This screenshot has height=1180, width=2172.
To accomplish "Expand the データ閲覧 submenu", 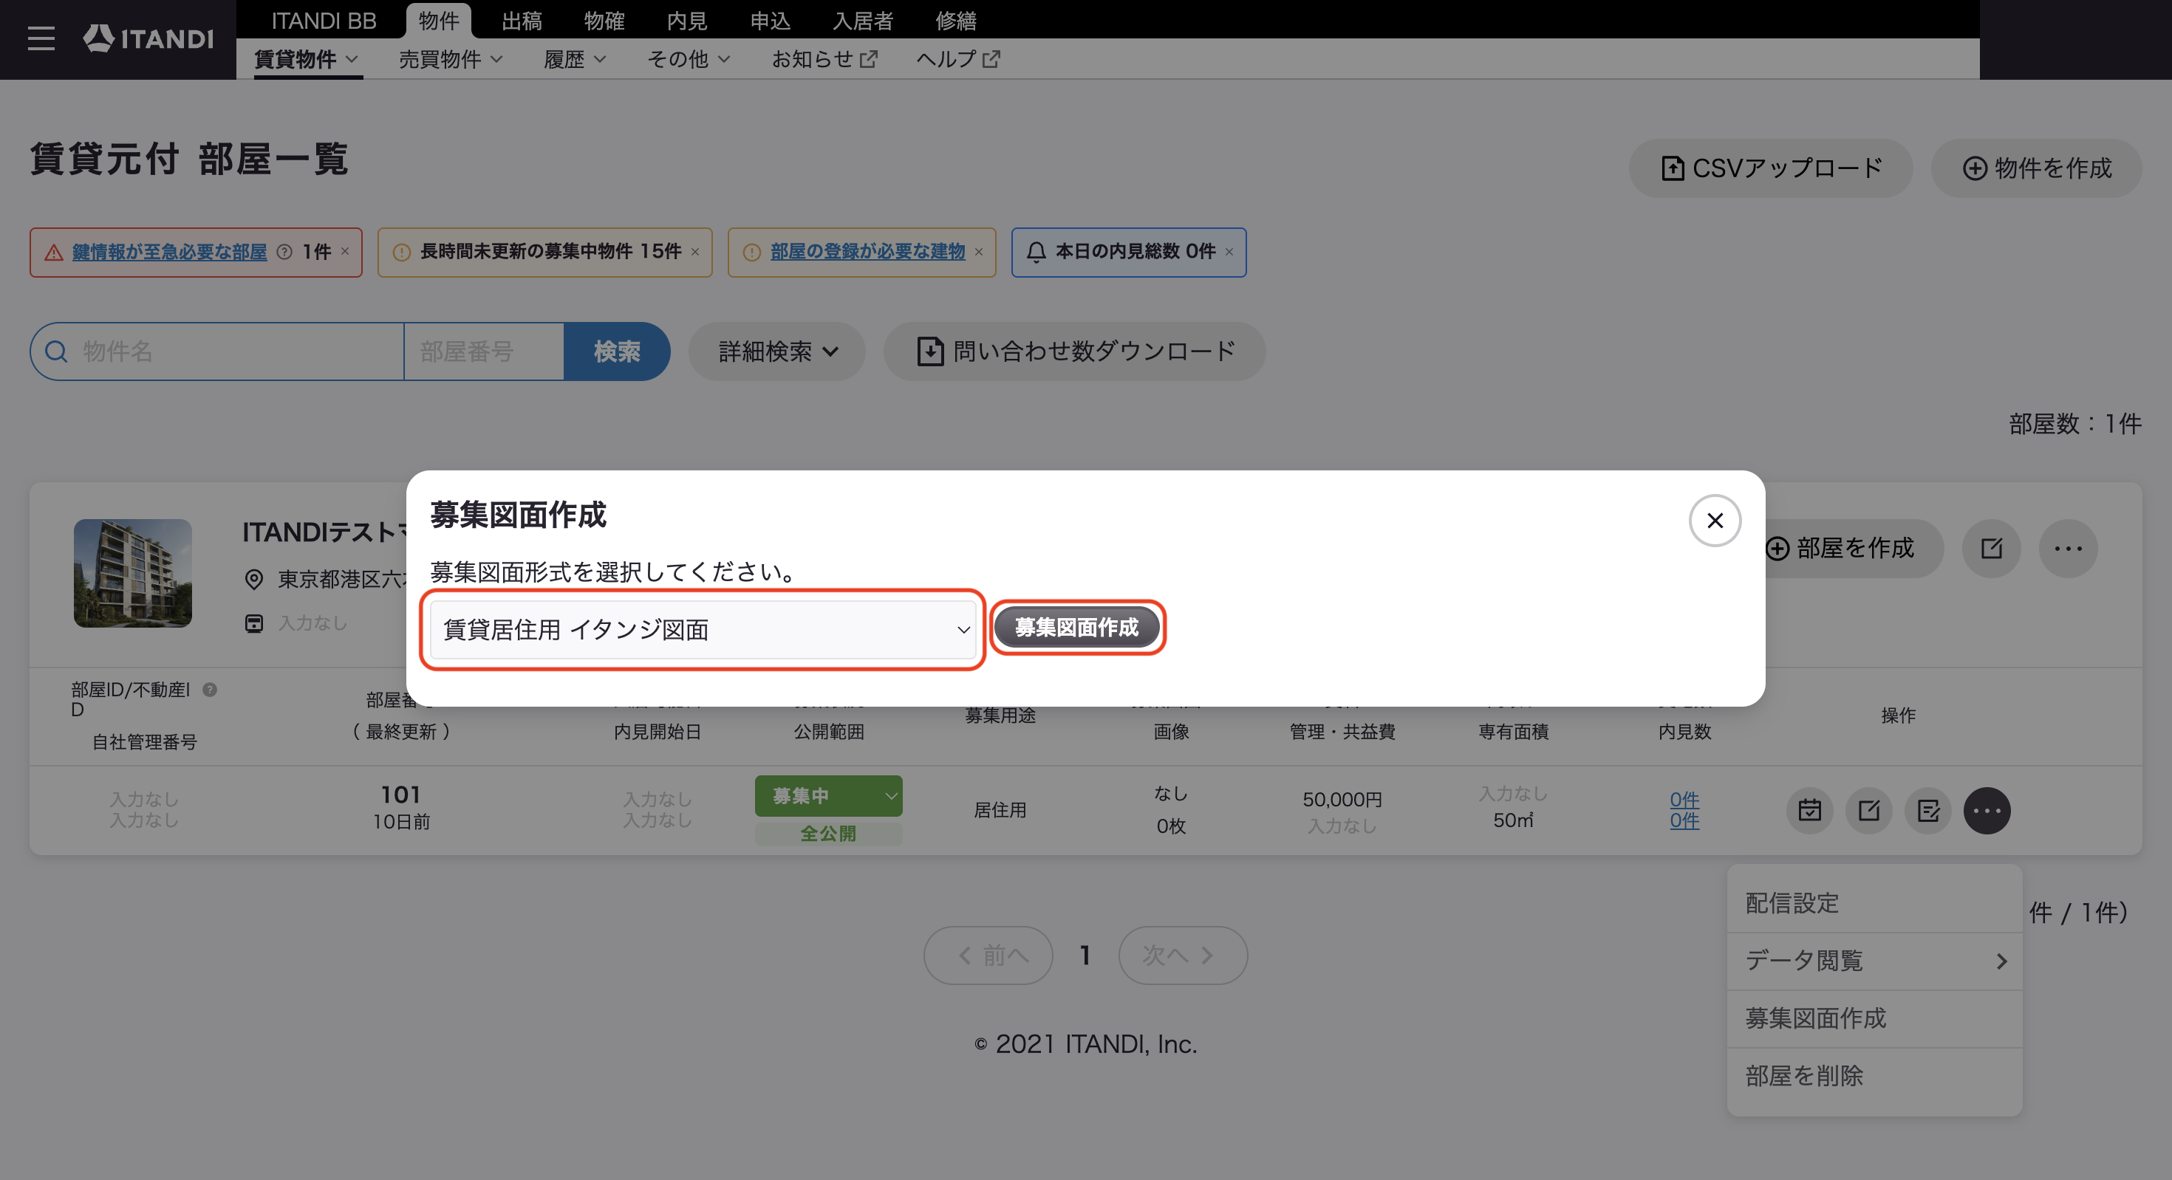I will click(1874, 961).
